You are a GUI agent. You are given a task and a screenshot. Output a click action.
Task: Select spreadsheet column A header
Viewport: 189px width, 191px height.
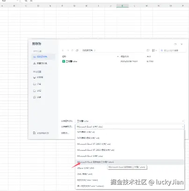click(2, 6)
